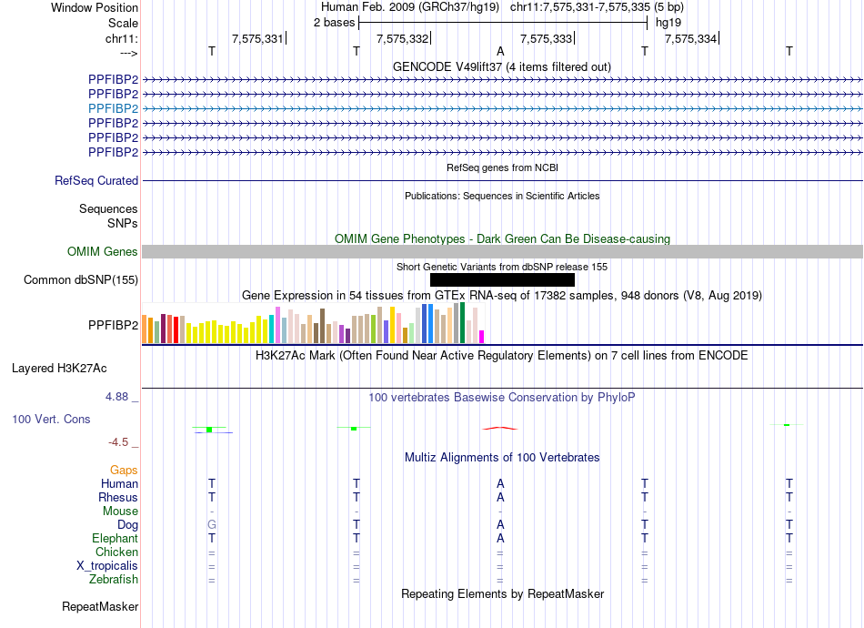
Task: Click the gray G base in Dog row
Action: pos(212,525)
